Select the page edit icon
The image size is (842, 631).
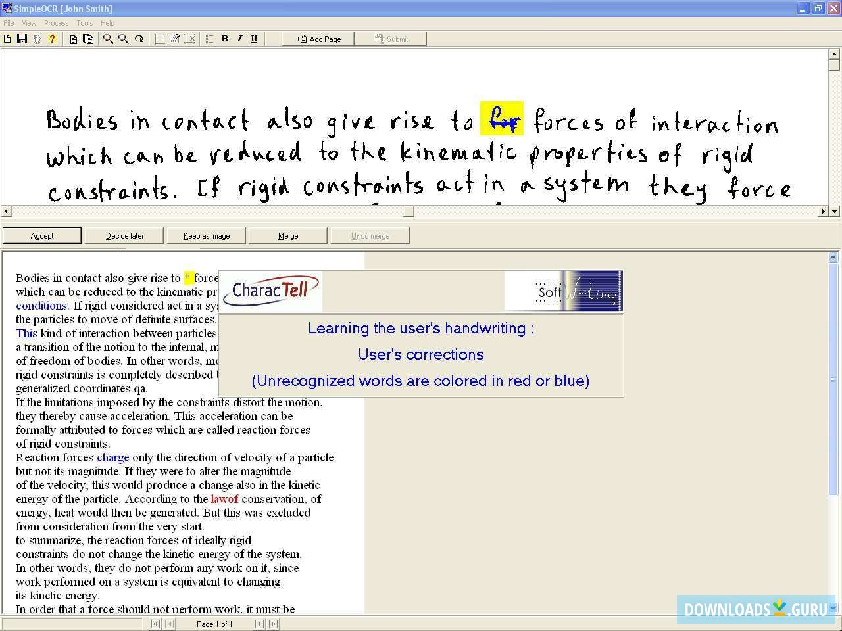coord(174,38)
